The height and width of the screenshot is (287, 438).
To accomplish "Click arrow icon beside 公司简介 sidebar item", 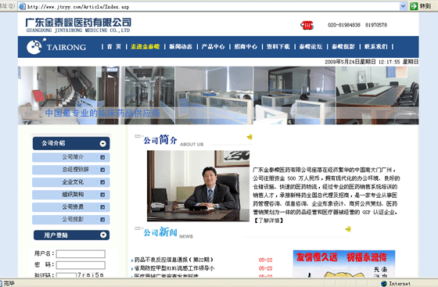I will [x=102, y=157].
